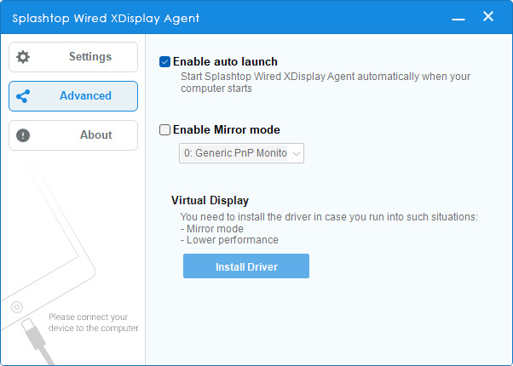
Task: Click the 'You need to install the driver' text
Action: pyautogui.click(x=329, y=217)
